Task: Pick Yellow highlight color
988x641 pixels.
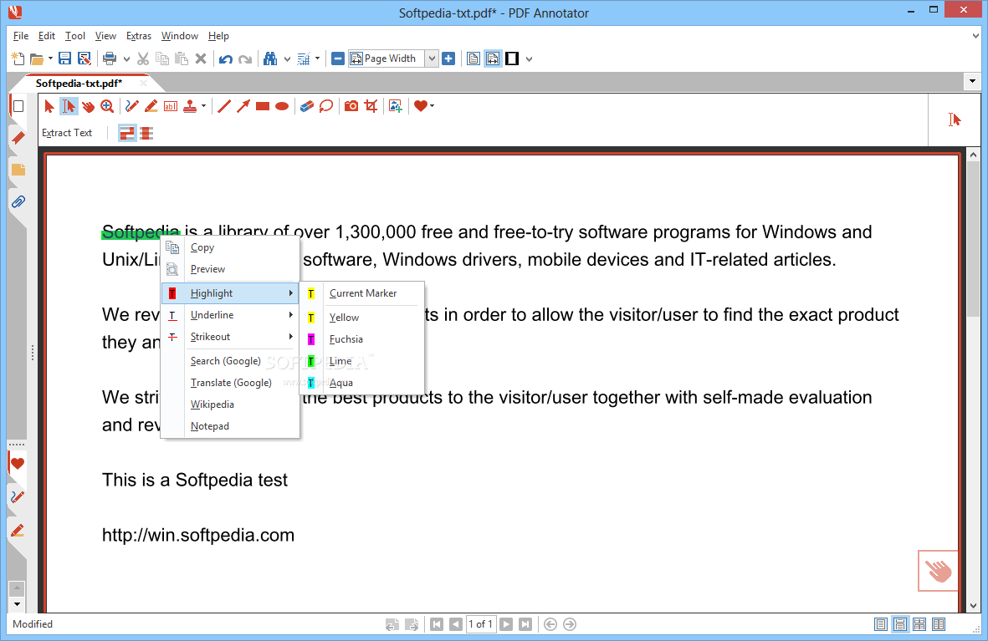Action: point(361,318)
